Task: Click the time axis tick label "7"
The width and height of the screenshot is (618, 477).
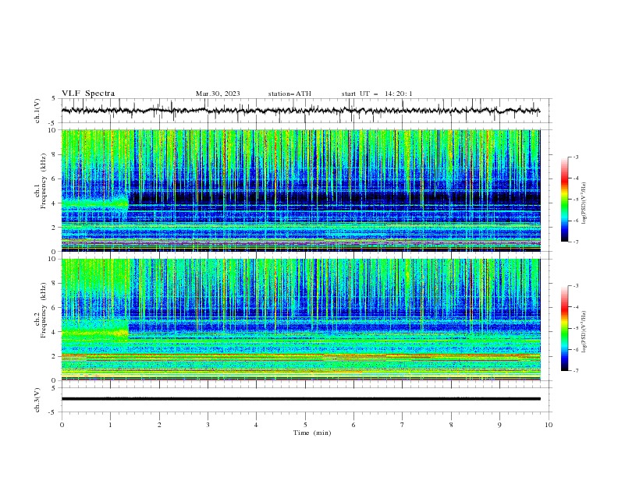Action: coord(403,425)
